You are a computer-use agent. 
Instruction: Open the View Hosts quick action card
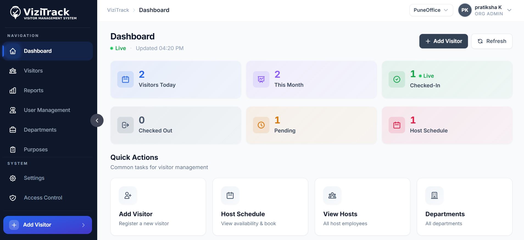[363, 207]
